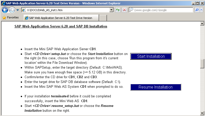
Task: Stop loading with the red X icon
Action: [124, 10]
